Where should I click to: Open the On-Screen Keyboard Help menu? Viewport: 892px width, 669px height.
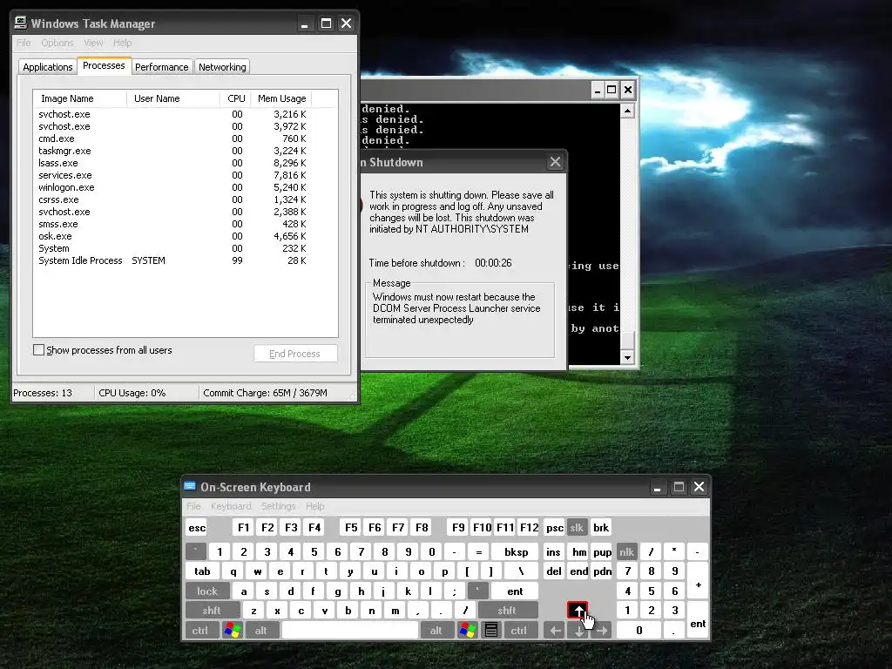315,506
